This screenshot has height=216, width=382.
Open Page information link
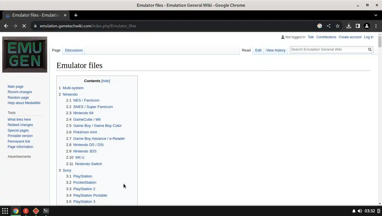point(20,147)
